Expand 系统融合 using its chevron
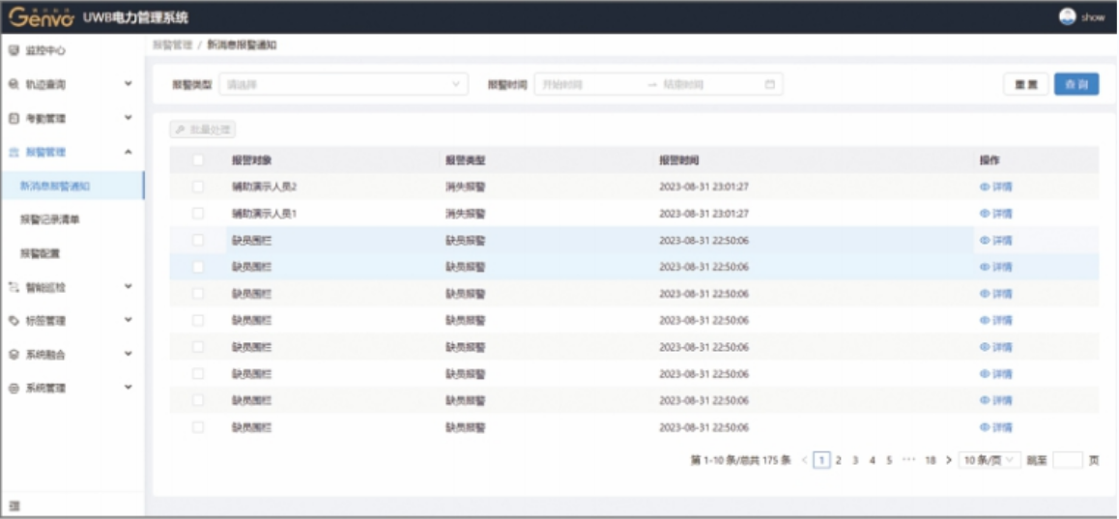 click(x=129, y=354)
